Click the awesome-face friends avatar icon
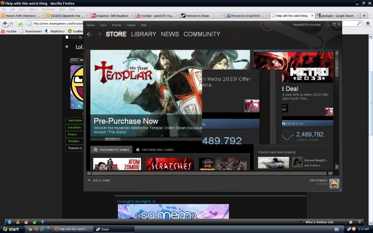Screen dimensions: 373x233 (x=334, y=184)
